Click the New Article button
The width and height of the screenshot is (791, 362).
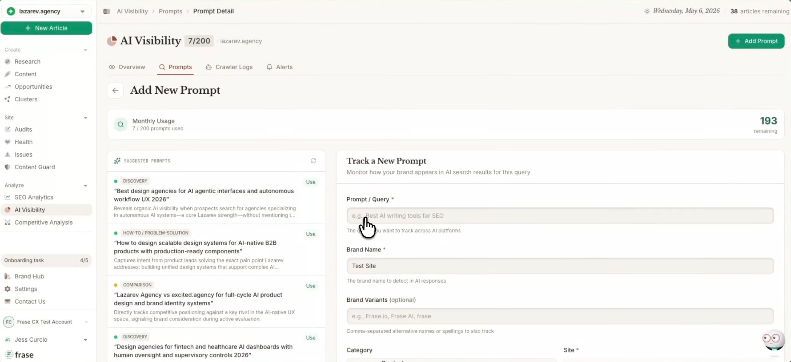pos(46,28)
